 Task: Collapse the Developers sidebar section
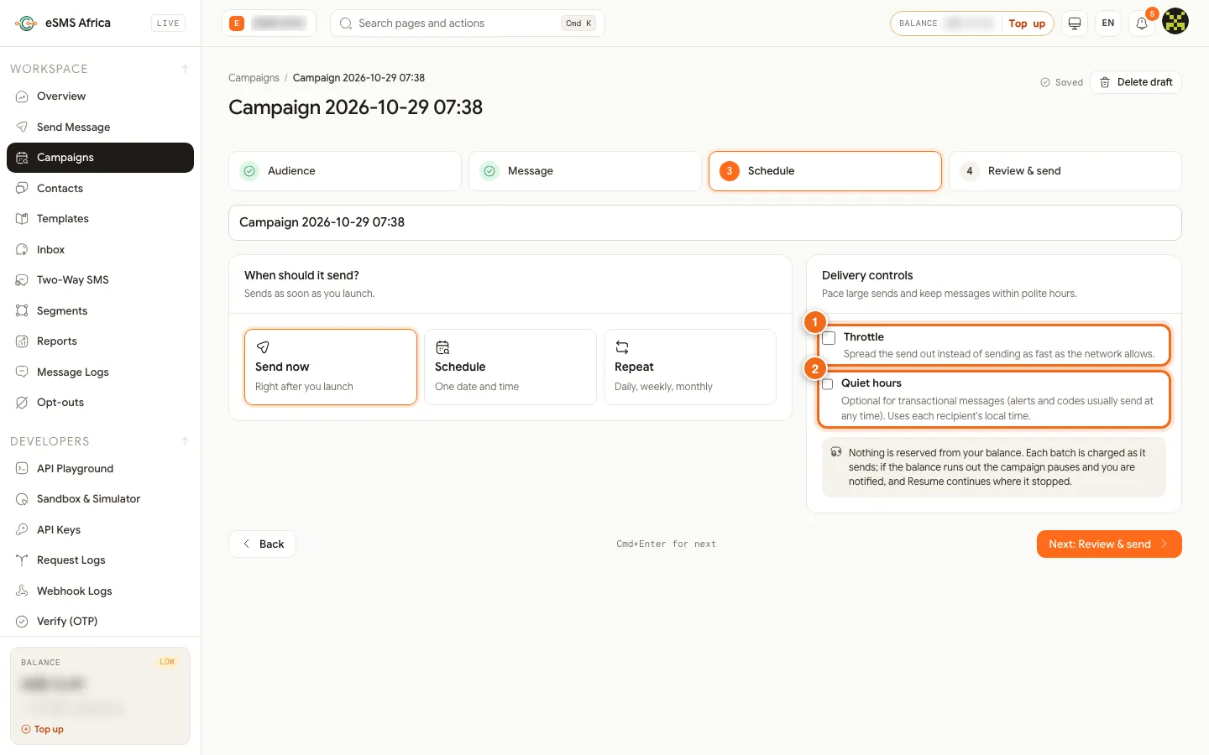pos(185,441)
